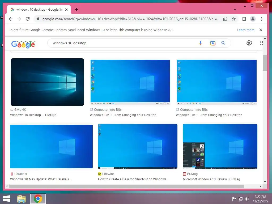Click the horizontal scrollbar thumb
The image size is (272, 204).
[x=127, y=186]
